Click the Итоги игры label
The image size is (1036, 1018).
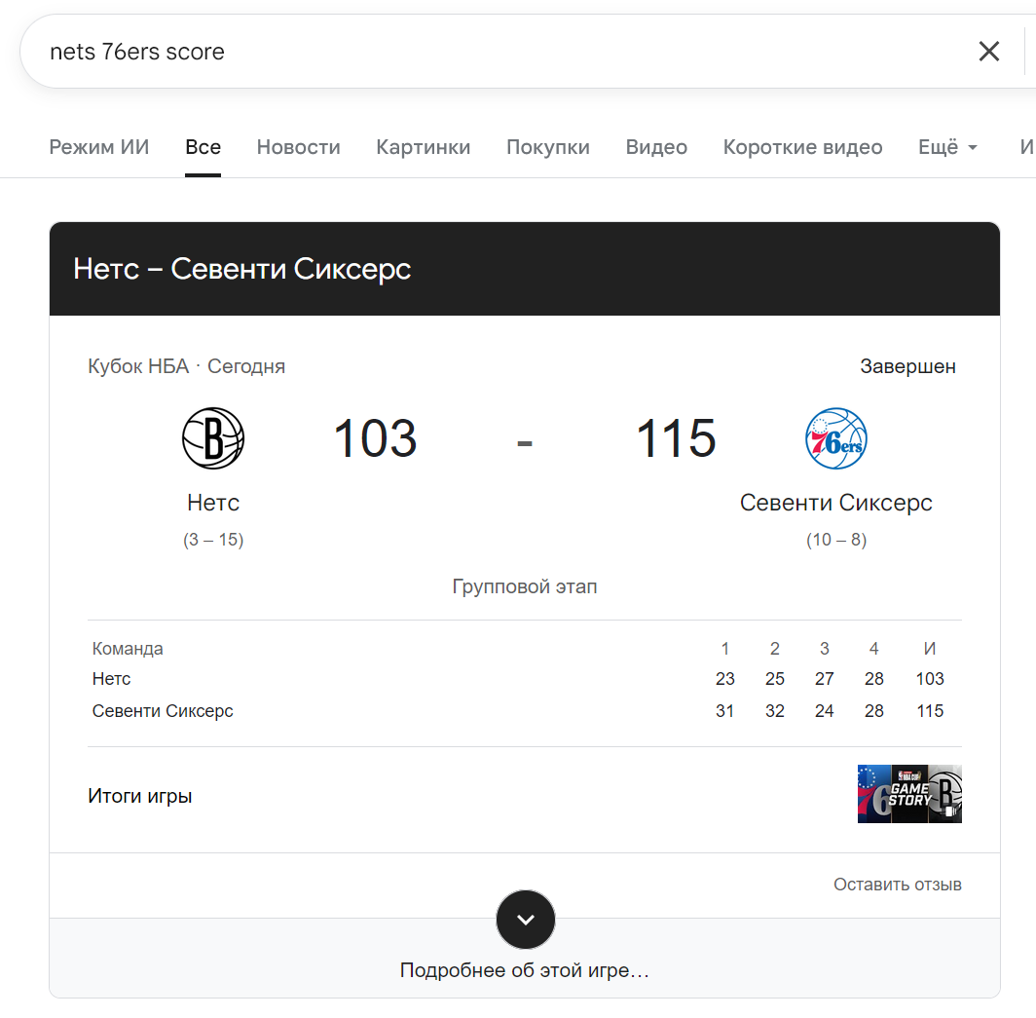[140, 796]
